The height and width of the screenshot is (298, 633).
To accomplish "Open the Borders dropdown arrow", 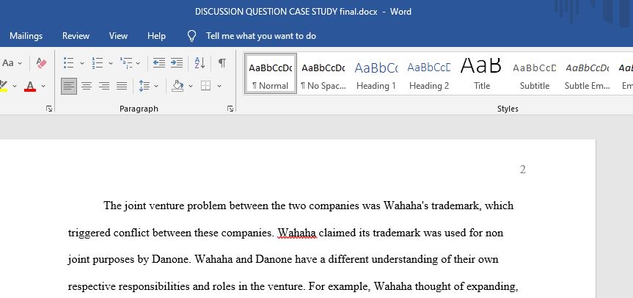I will 219,86.
